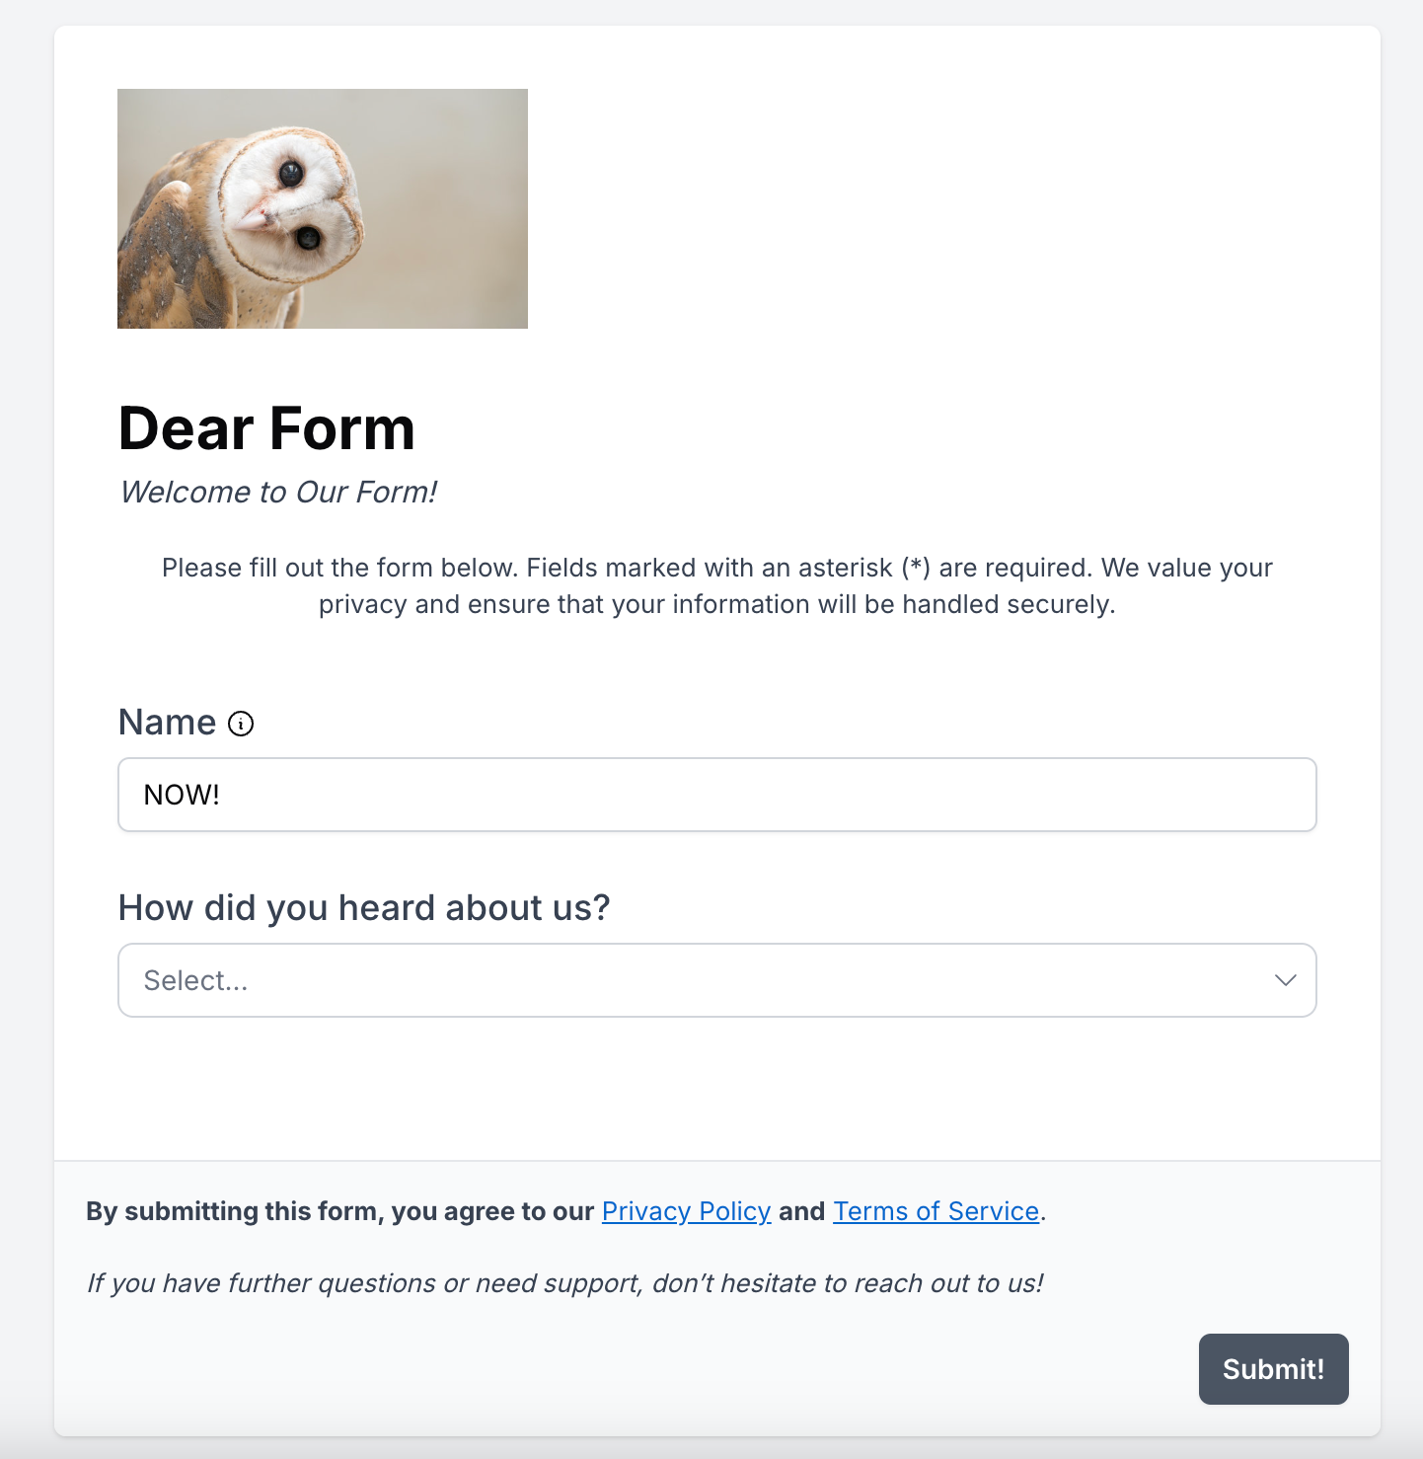Click the 'Select...' placeholder text
1423x1459 pixels.
tap(195, 980)
